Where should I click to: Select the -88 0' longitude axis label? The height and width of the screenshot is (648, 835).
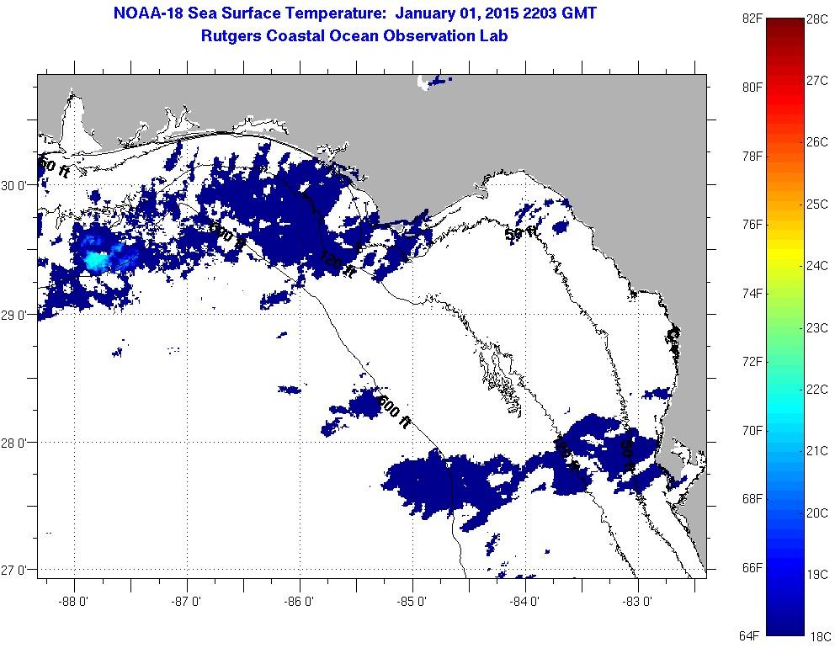point(74,601)
